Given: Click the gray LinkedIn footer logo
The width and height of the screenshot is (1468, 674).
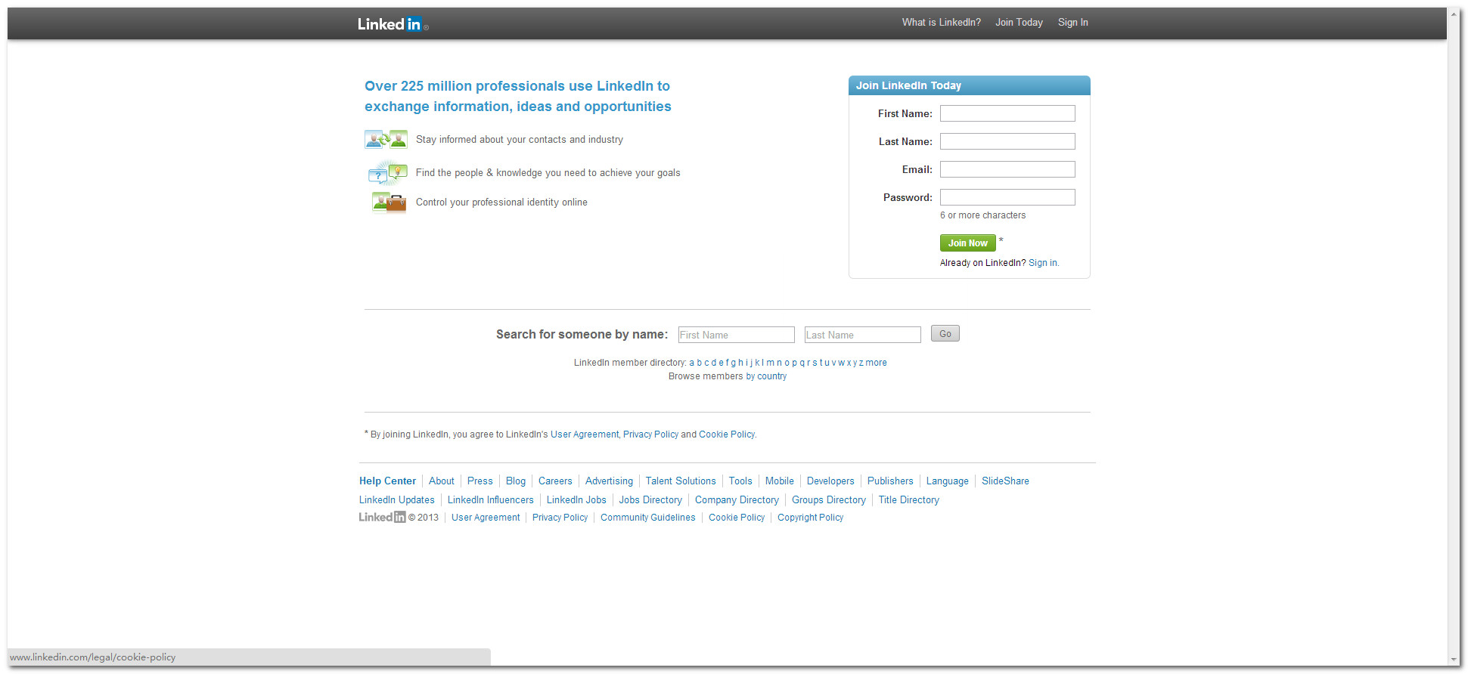Looking at the screenshot, I should [382, 518].
